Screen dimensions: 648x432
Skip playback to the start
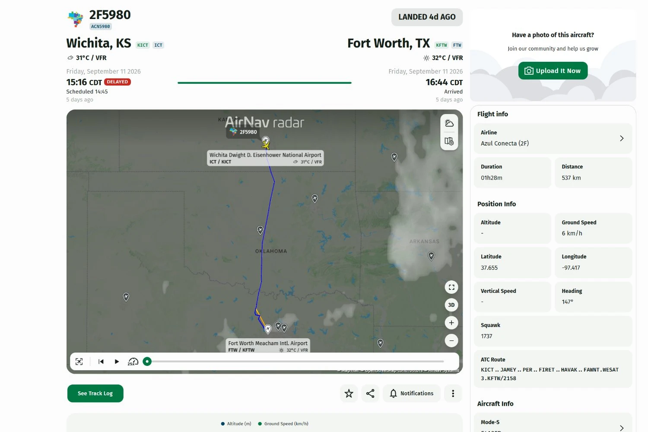pyautogui.click(x=101, y=362)
